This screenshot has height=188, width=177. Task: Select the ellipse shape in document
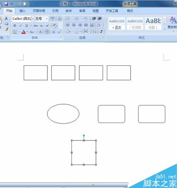pos(63,114)
